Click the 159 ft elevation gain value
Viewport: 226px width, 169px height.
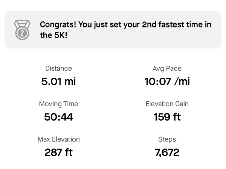point(167,117)
